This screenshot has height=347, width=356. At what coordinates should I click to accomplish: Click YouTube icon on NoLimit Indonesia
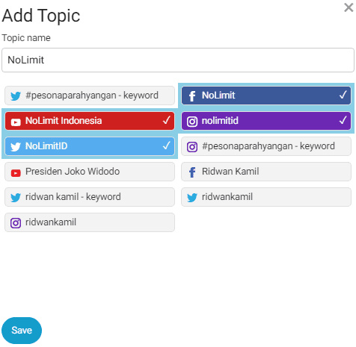coord(16,122)
